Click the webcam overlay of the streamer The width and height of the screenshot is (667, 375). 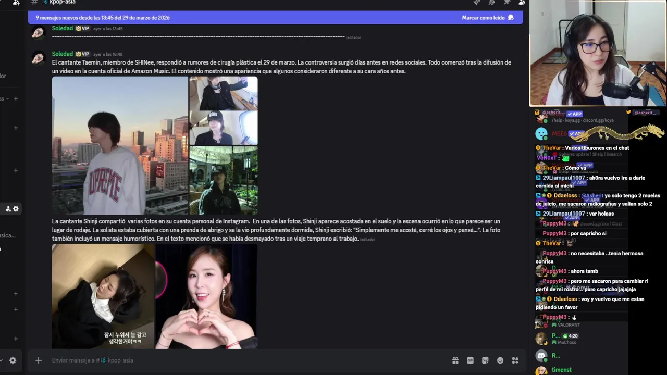click(598, 53)
